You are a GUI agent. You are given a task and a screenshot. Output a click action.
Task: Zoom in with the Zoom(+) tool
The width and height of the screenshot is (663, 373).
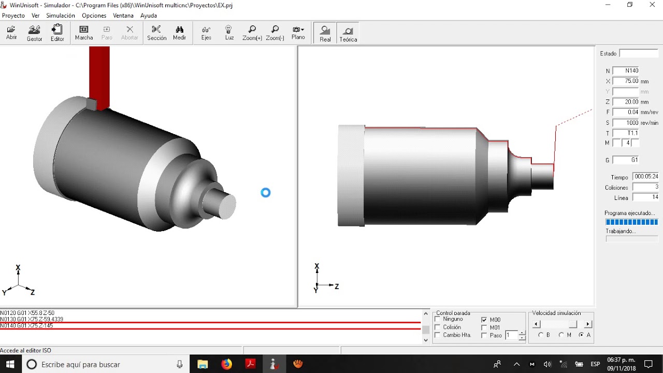[252, 33]
